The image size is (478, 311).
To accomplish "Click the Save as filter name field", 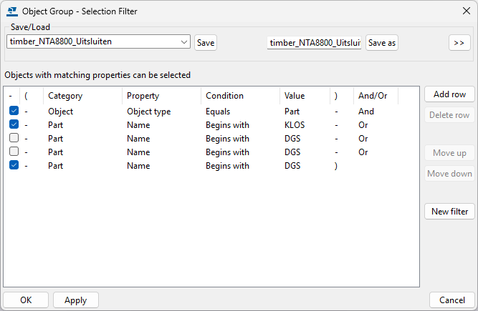I will point(315,43).
